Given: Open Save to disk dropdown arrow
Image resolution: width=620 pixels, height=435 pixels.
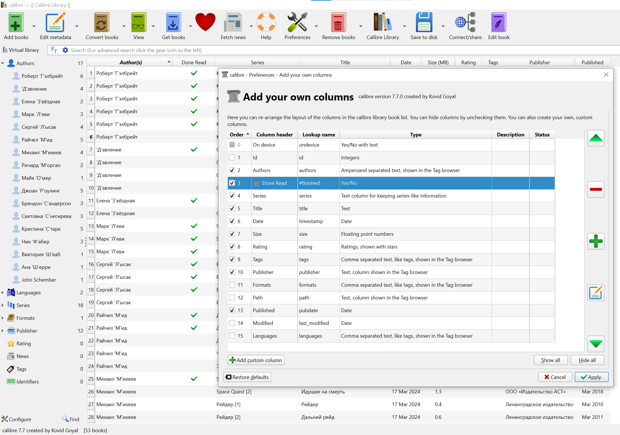Looking at the screenshot, I should click(x=443, y=26).
